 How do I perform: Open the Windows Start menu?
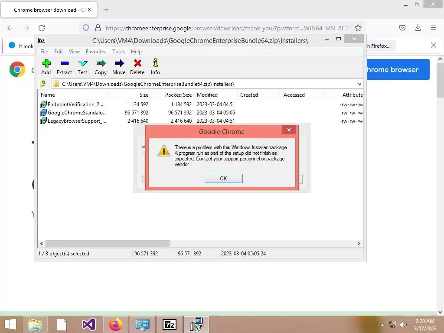(x=10, y=324)
